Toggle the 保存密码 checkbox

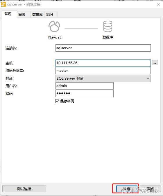57,101
